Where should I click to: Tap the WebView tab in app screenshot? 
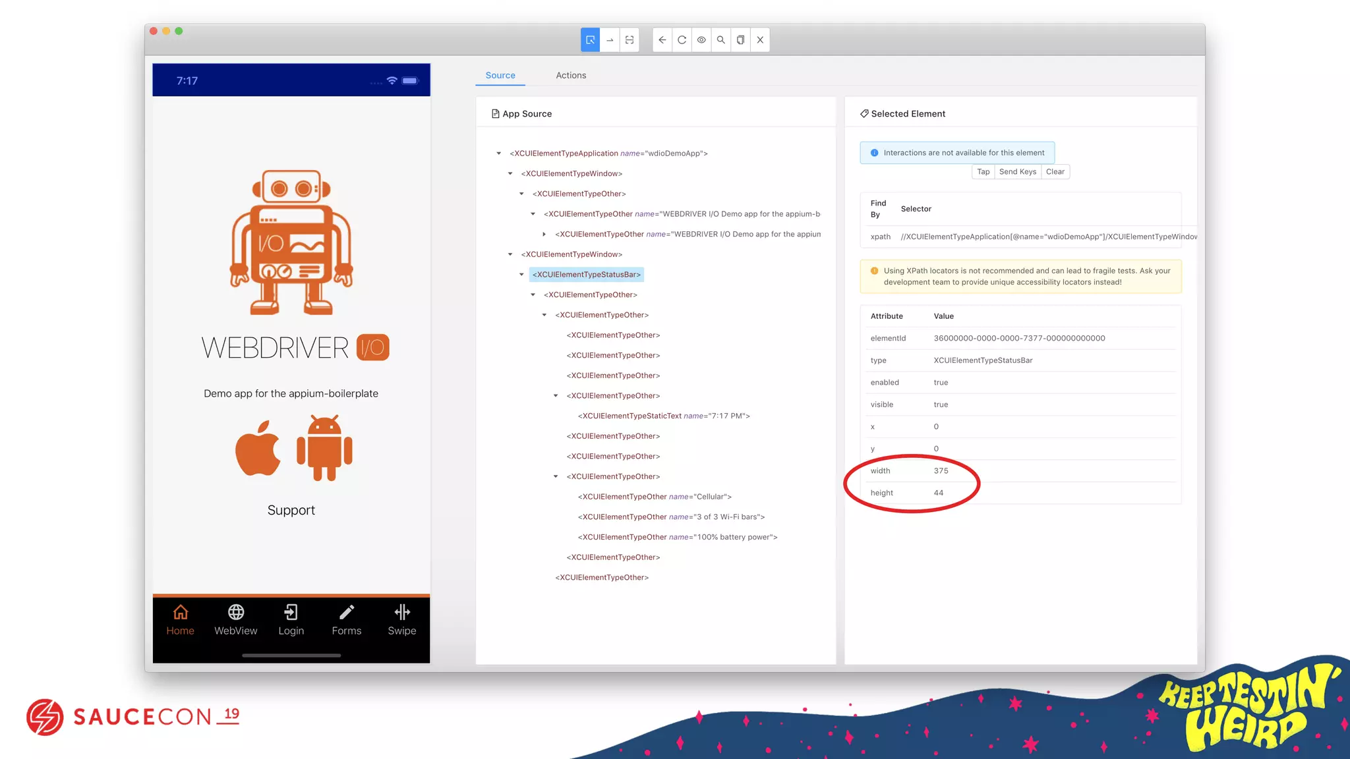pyautogui.click(x=236, y=620)
